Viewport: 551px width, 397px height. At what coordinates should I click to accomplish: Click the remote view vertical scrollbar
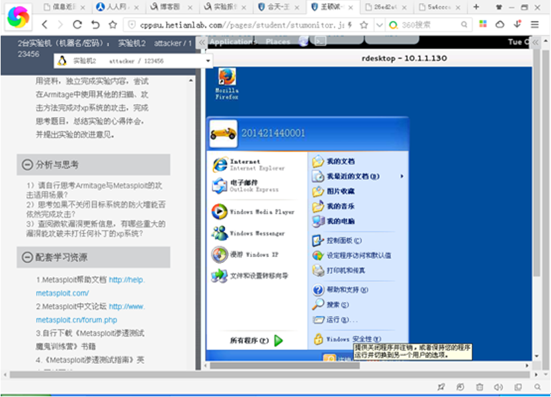tap(536, 162)
